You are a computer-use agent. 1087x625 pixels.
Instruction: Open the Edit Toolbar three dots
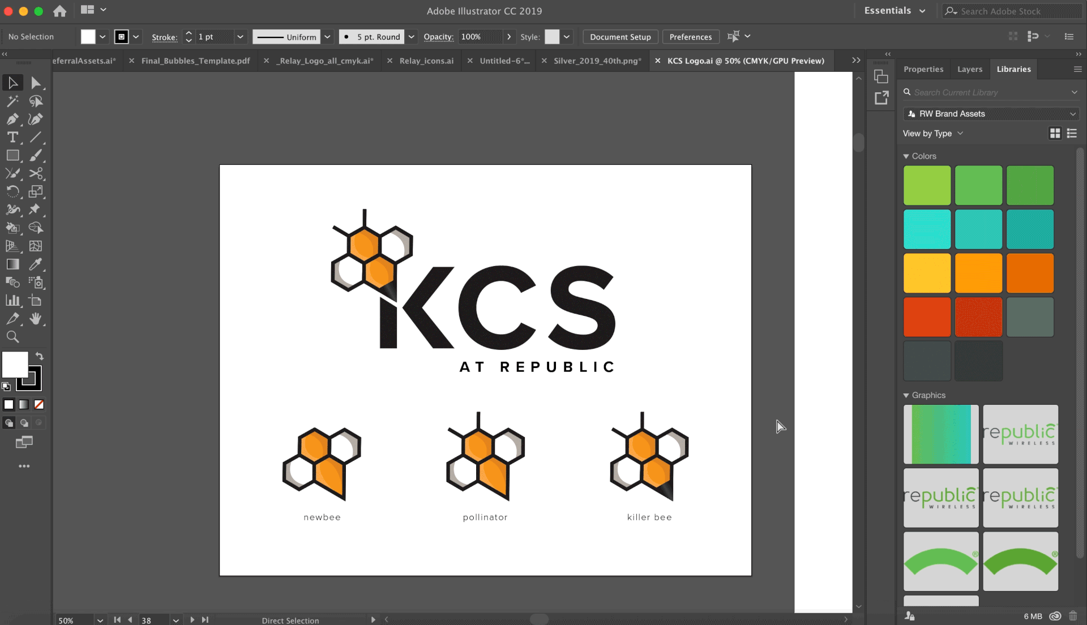pyautogui.click(x=24, y=466)
